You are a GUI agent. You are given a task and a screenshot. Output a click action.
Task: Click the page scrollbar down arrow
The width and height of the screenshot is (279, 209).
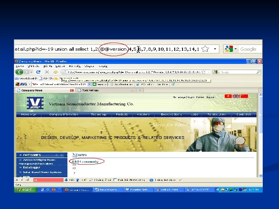coord(260,176)
